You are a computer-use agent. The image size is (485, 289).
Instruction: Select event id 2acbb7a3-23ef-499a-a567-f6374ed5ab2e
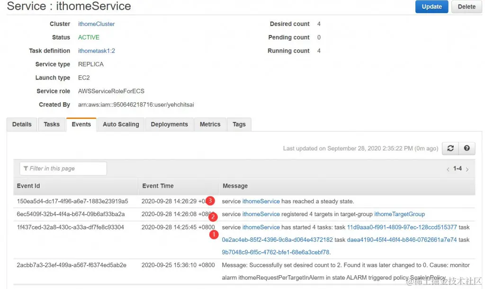coord(72,265)
